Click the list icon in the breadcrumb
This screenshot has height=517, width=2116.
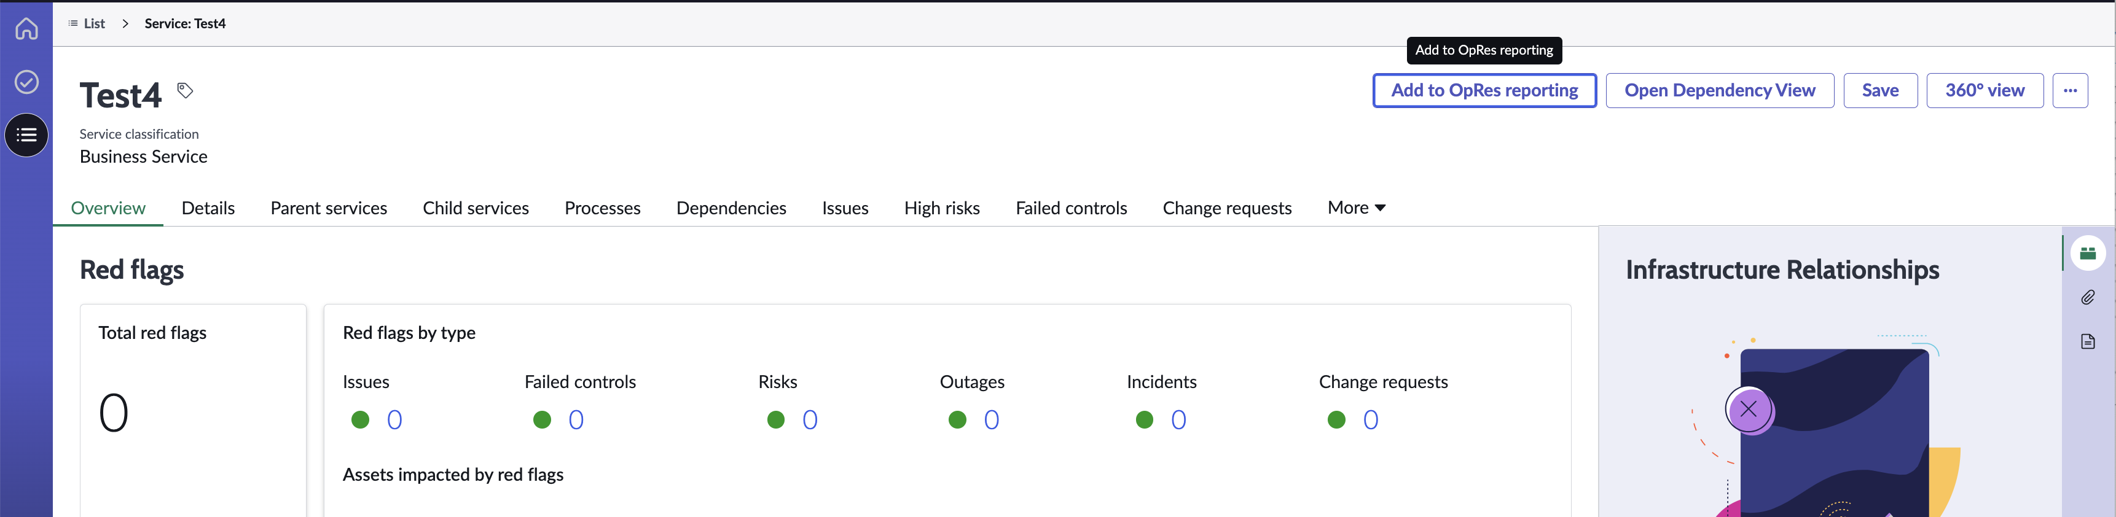(x=73, y=24)
